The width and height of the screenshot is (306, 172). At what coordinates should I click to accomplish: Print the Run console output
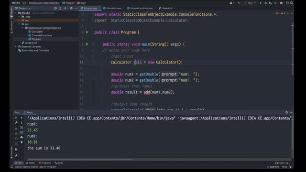[22, 137]
